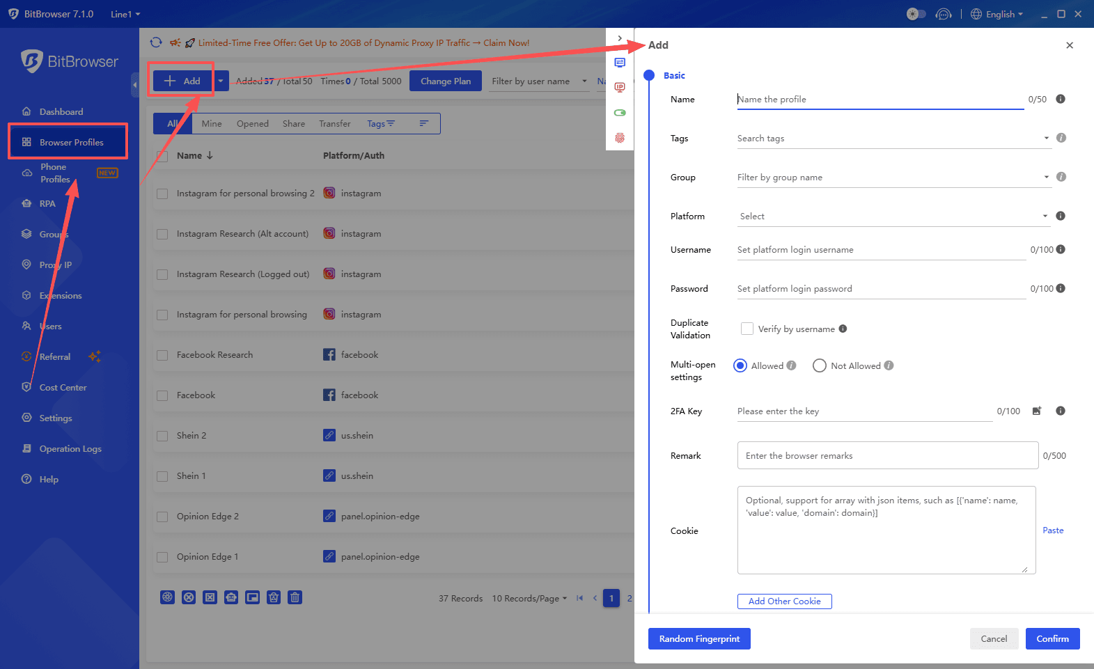Click the refresh icon beside the promo banner
1094x669 pixels.
coord(156,42)
